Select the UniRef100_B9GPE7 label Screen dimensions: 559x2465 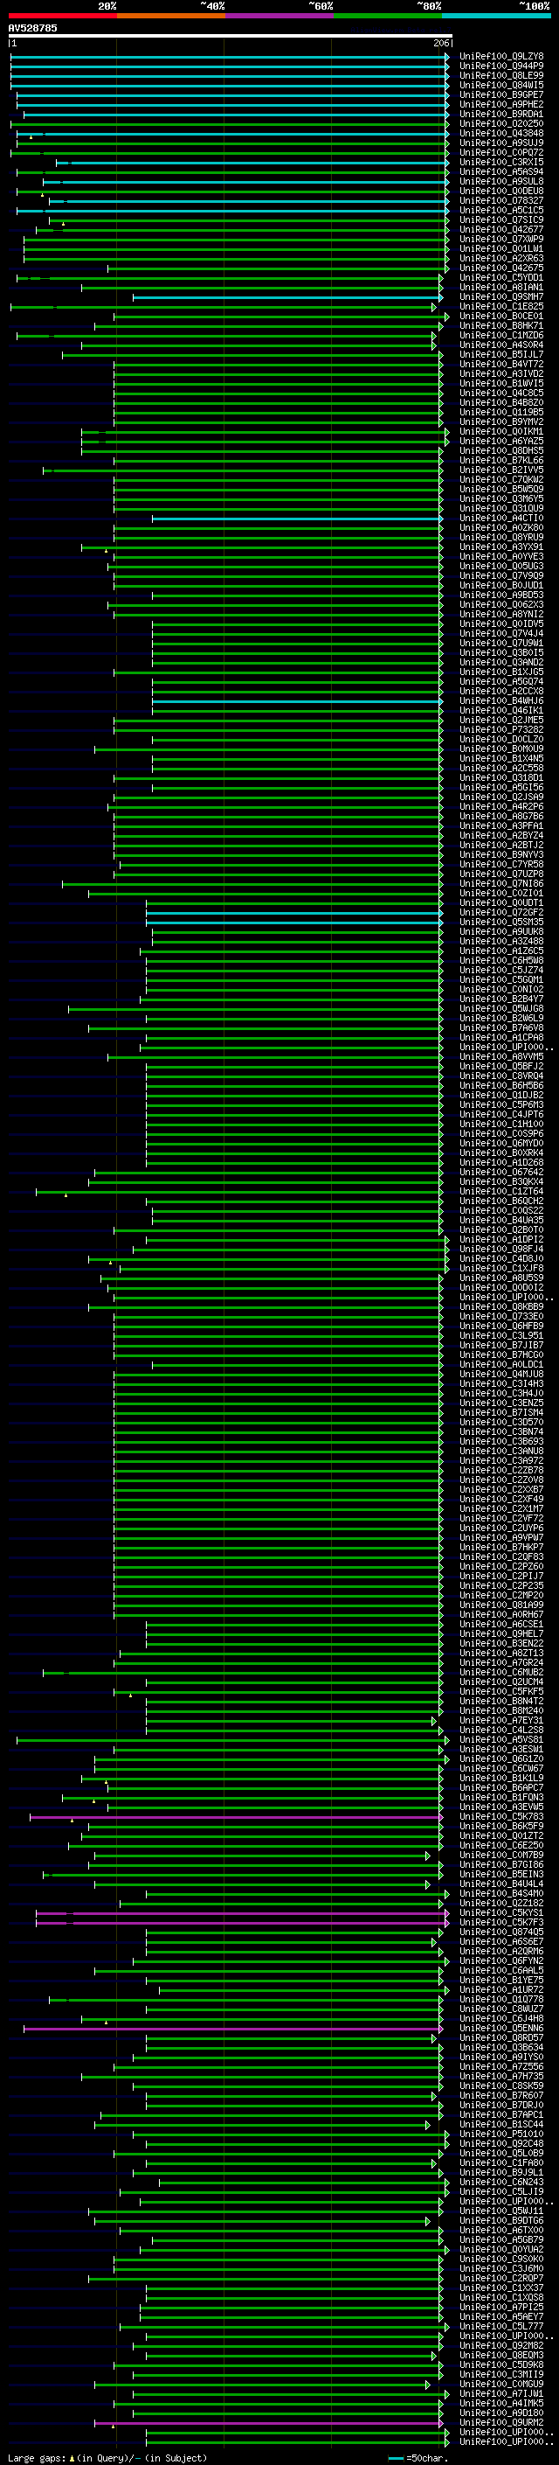click(501, 94)
